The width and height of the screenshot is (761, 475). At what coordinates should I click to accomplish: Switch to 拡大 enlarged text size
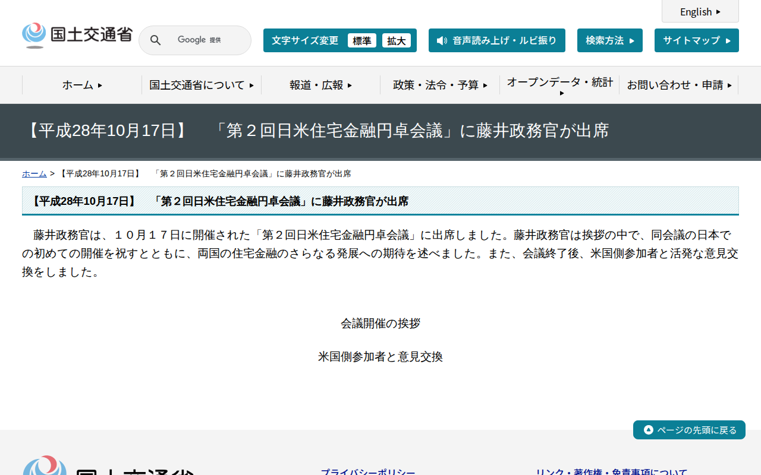tap(396, 40)
